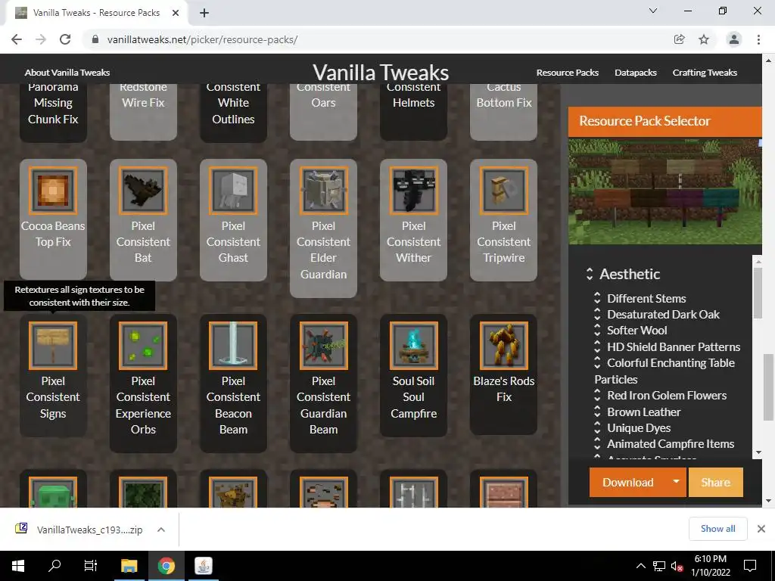Click the page vertical scrollbar thumb

(x=769, y=388)
